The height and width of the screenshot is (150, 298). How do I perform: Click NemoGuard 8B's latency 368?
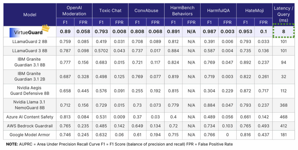point(283,105)
